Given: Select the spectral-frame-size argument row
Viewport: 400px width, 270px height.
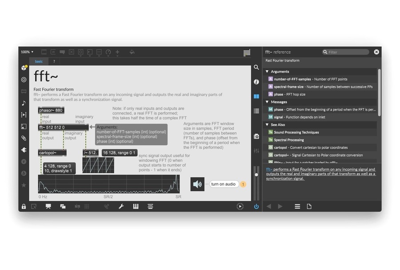Looking at the screenshot, I should click(320, 87).
